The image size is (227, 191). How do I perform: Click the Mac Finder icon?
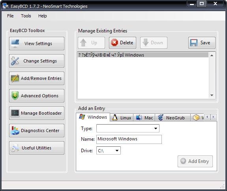tap(139, 117)
